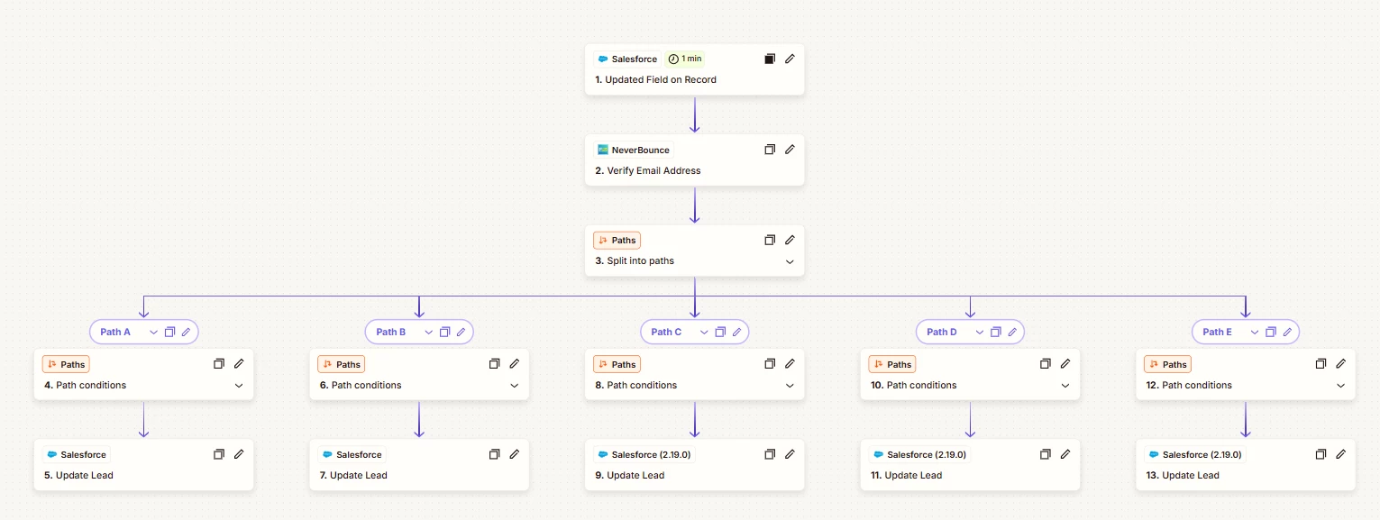Rename Path B with its pencil icon
The height and width of the screenshot is (520, 1380).
tap(461, 332)
